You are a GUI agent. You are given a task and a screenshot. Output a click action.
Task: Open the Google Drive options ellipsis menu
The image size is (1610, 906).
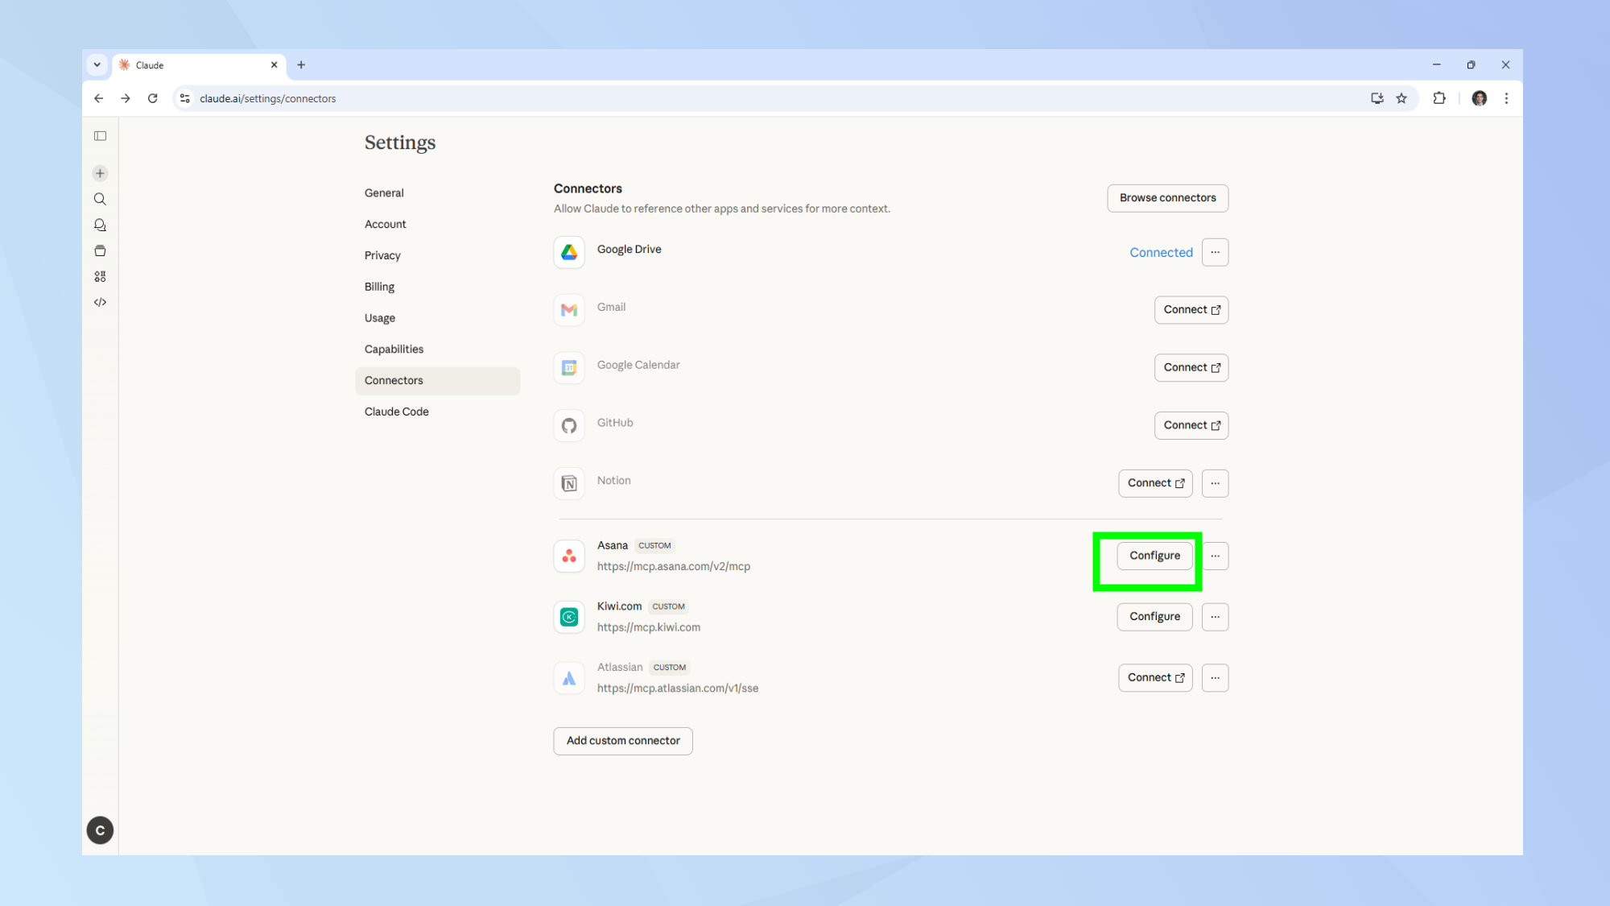pos(1215,252)
